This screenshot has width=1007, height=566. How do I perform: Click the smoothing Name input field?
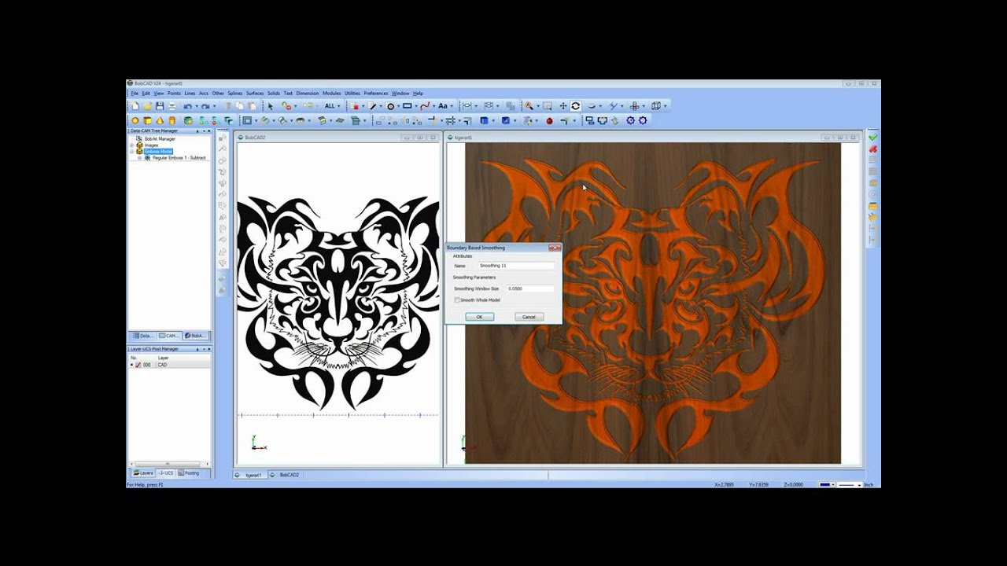(516, 266)
